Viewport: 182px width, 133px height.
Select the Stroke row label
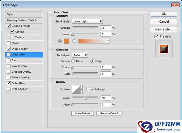point(15,43)
